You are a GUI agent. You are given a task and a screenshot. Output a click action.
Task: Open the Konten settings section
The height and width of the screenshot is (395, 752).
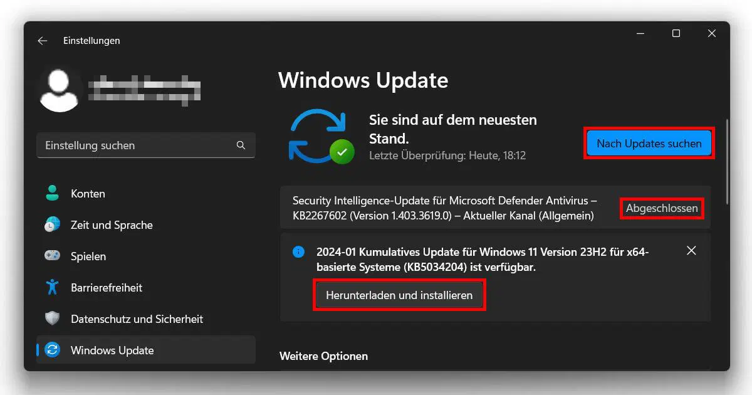tap(88, 193)
